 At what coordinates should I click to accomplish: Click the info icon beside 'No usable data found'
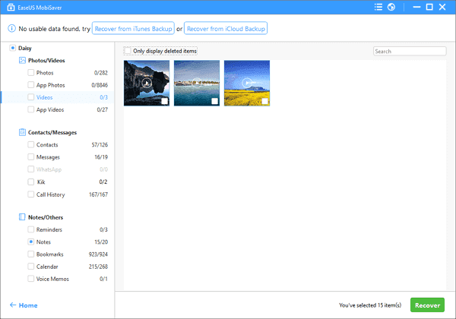click(11, 29)
